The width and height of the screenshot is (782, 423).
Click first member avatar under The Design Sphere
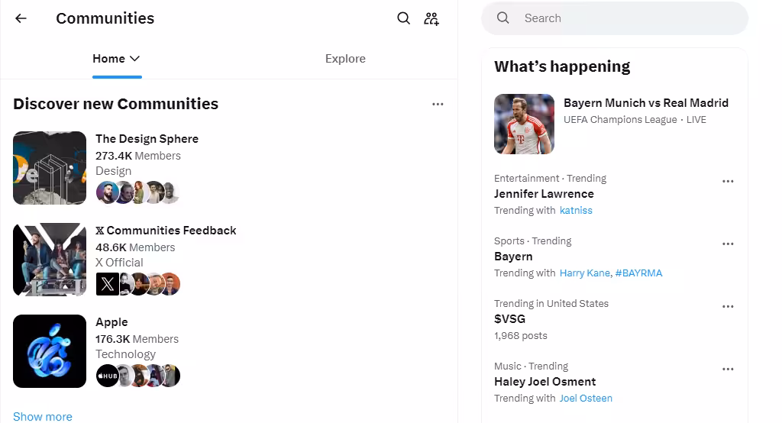pyautogui.click(x=107, y=192)
